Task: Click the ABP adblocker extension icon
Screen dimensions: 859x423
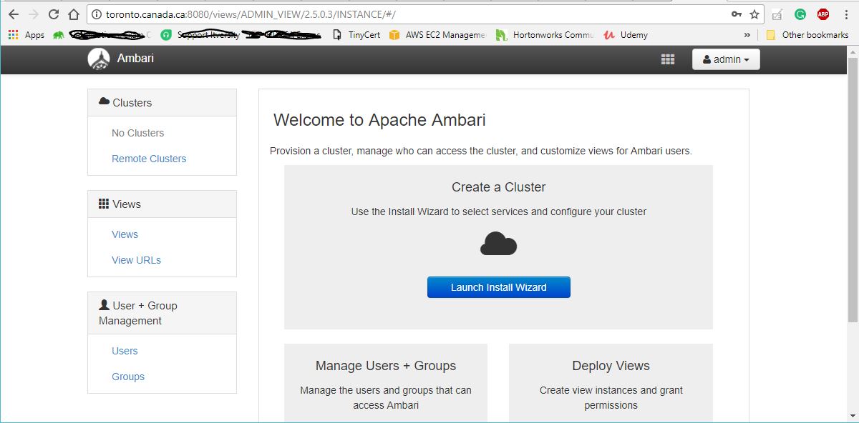Action: [822, 14]
